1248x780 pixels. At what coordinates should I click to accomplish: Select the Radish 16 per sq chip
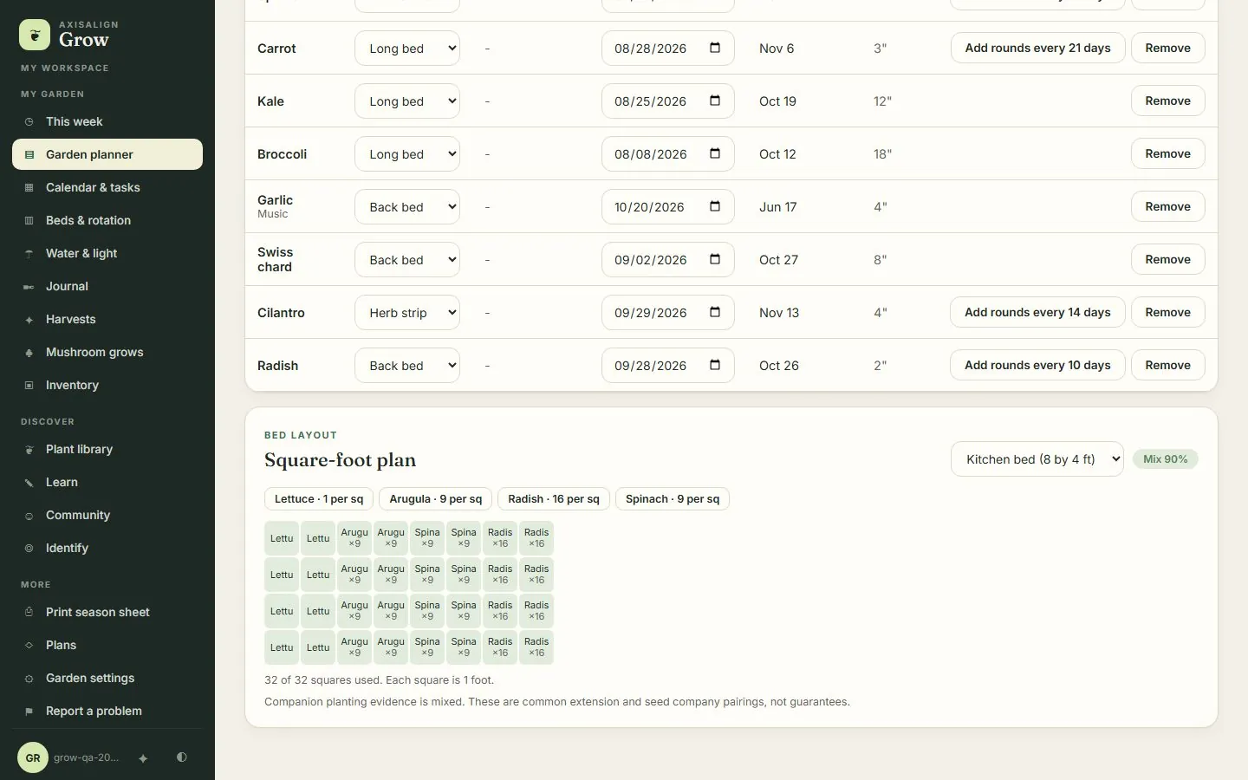tap(554, 499)
